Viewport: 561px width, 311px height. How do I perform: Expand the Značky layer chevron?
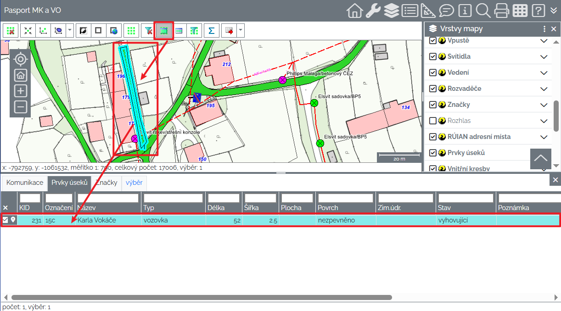tap(544, 105)
